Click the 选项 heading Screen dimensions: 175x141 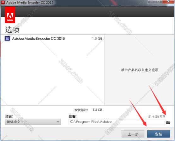point(12,30)
